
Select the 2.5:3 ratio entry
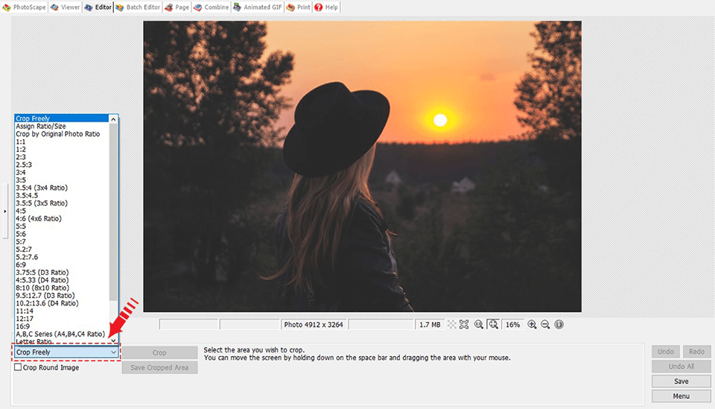62,165
